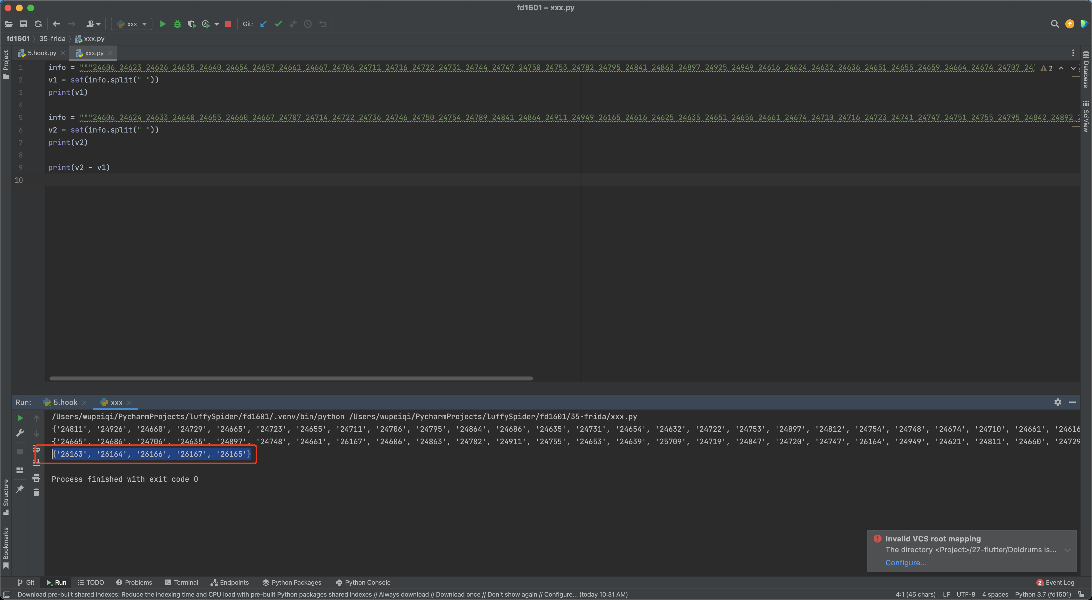
Task: Click the editor horizontal scrollbar
Action: (291, 378)
